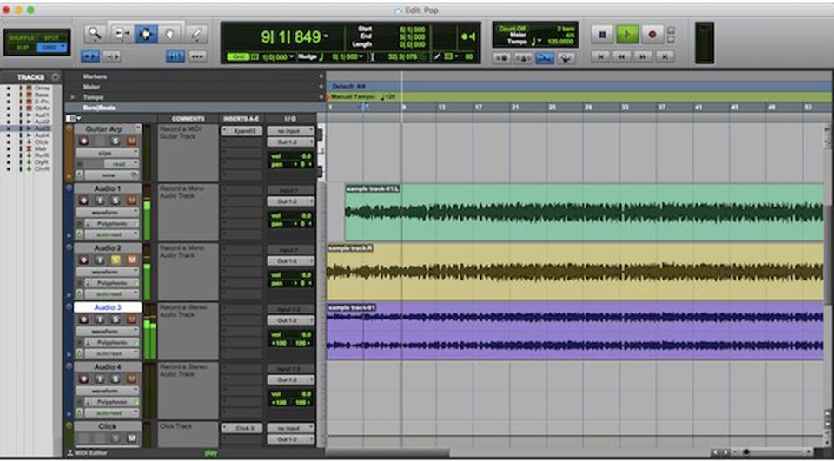This screenshot has height=461, width=834.
Task: Select the Trim tool
Action: [122, 35]
